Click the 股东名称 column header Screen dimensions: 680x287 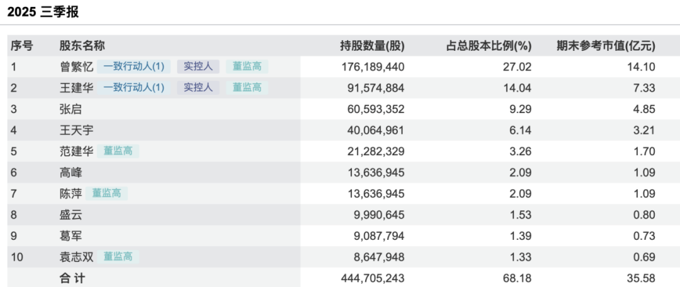point(82,46)
